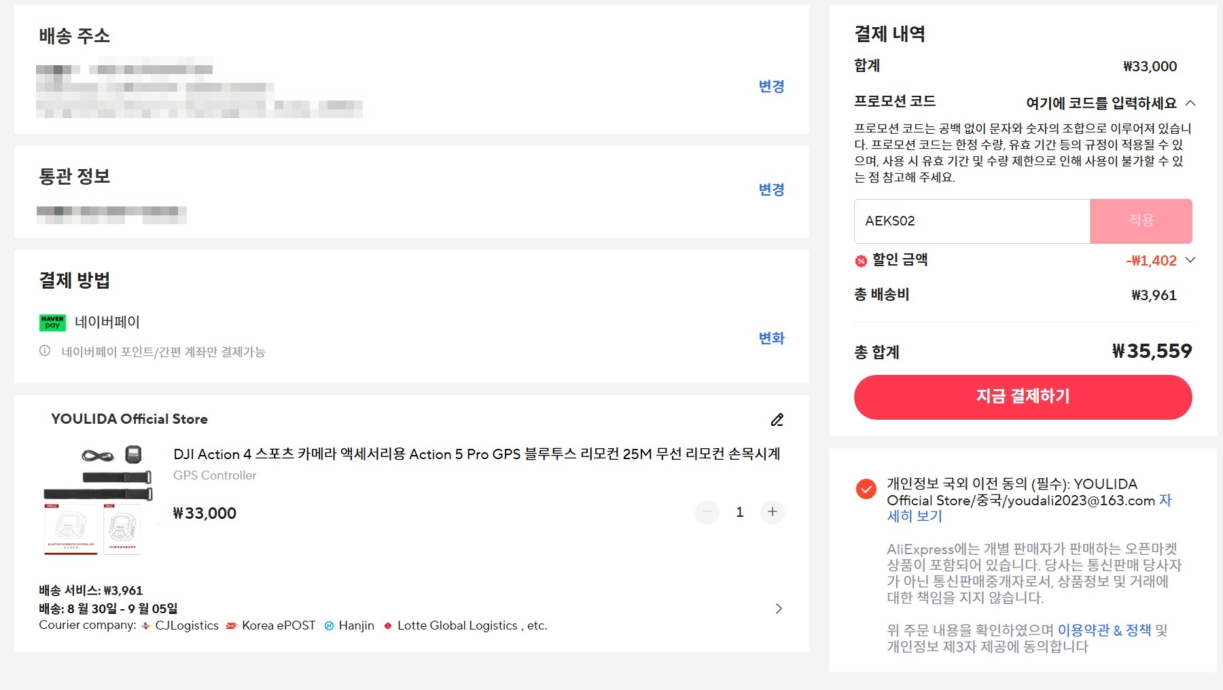Click the edit pencil icon for YOULIDA store order
The height and width of the screenshot is (690, 1223).
click(x=777, y=420)
